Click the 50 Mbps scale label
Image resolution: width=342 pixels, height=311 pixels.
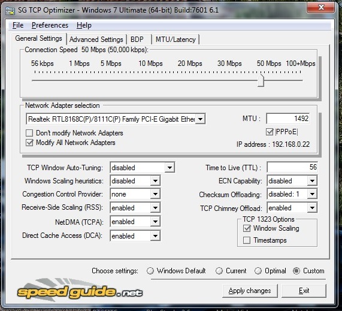[269, 64]
